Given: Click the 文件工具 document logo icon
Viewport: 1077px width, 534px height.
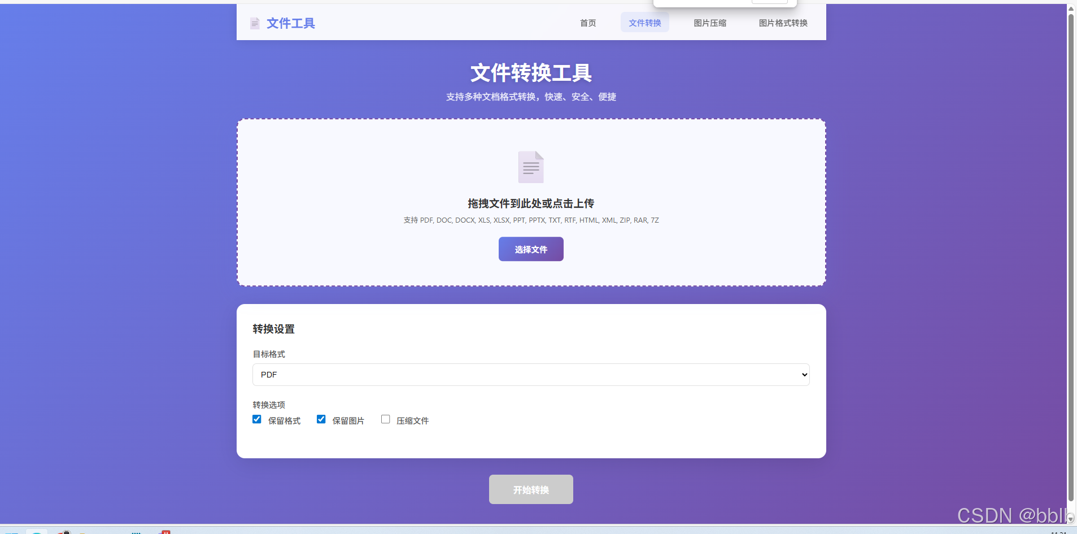Looking at the screenshot, I should click(x=255, y=23).
